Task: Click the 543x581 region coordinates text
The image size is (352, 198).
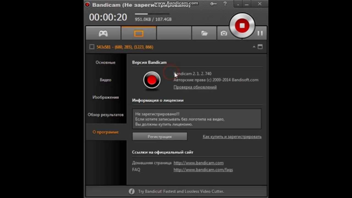Action: tap(125, 47)
